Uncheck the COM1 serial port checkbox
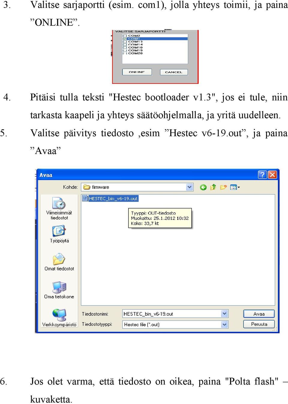The width and height of the screenshot is (288, 404). pyautogui.click(x=124, y=39)
